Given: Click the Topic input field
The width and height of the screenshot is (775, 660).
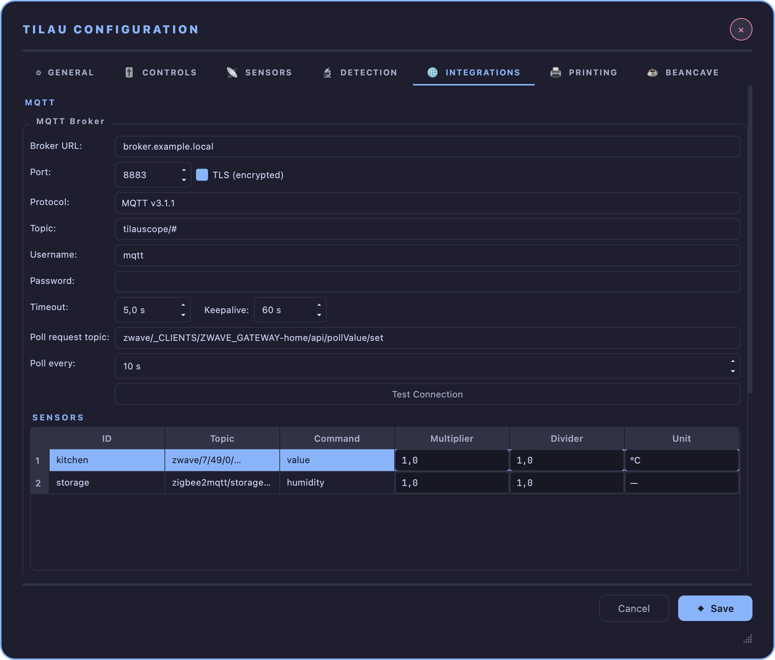Looking at the screenshot, I should pos(427,229).
